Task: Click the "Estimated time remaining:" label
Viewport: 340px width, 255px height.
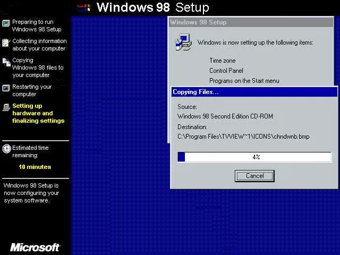Action: click(30, 151)
